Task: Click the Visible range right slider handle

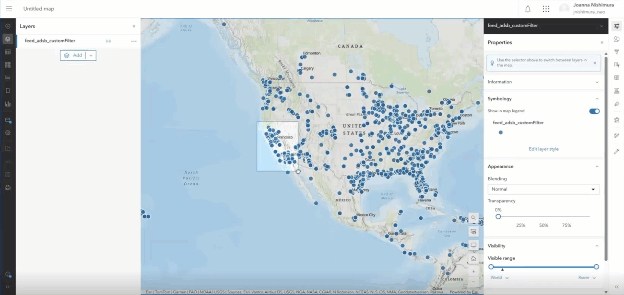Action: coord(596,267)
